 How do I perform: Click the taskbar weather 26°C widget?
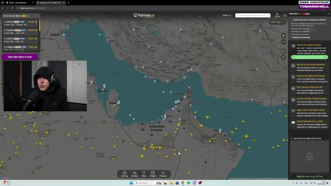tap(7, 183)
